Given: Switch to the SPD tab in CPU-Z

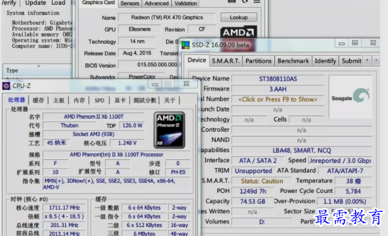Looking at the screenshot, I should tap(99, 101).
